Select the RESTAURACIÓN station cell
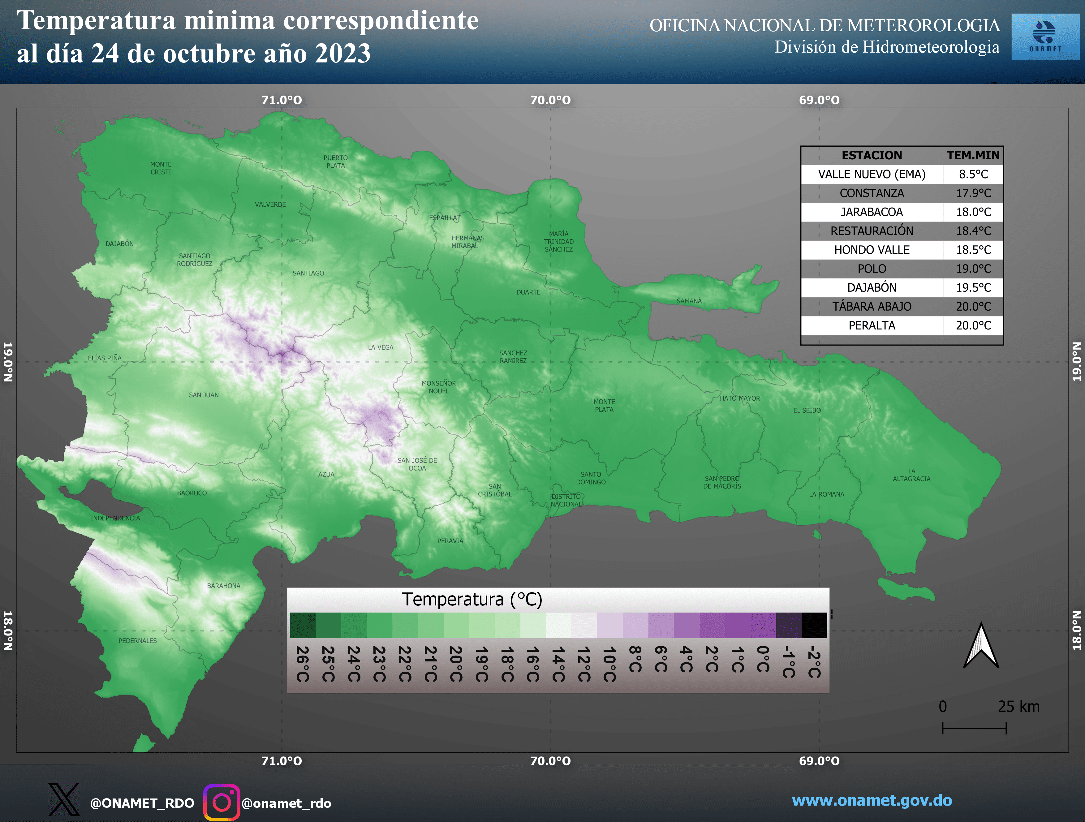The image size is (1085, 822). click(x=872, y=231)
